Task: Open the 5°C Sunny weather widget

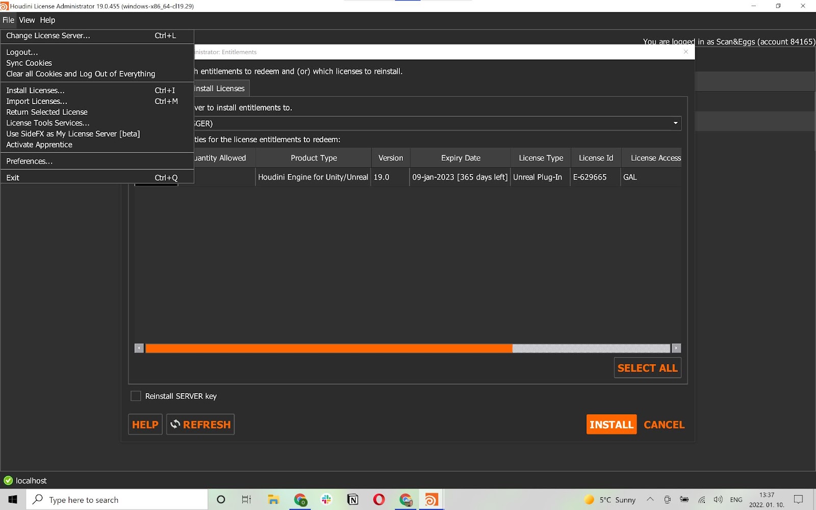Action: coord(610,500)
